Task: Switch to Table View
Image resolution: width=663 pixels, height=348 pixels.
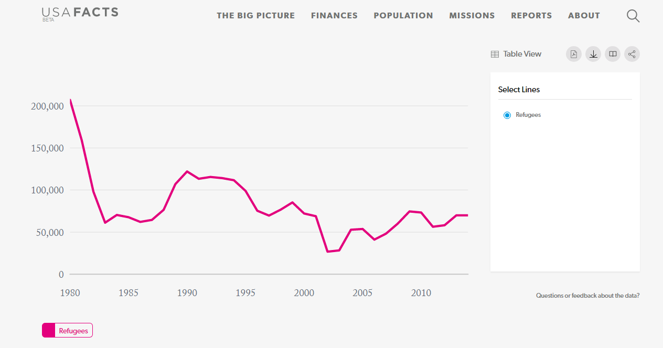Action: point(516,54)
